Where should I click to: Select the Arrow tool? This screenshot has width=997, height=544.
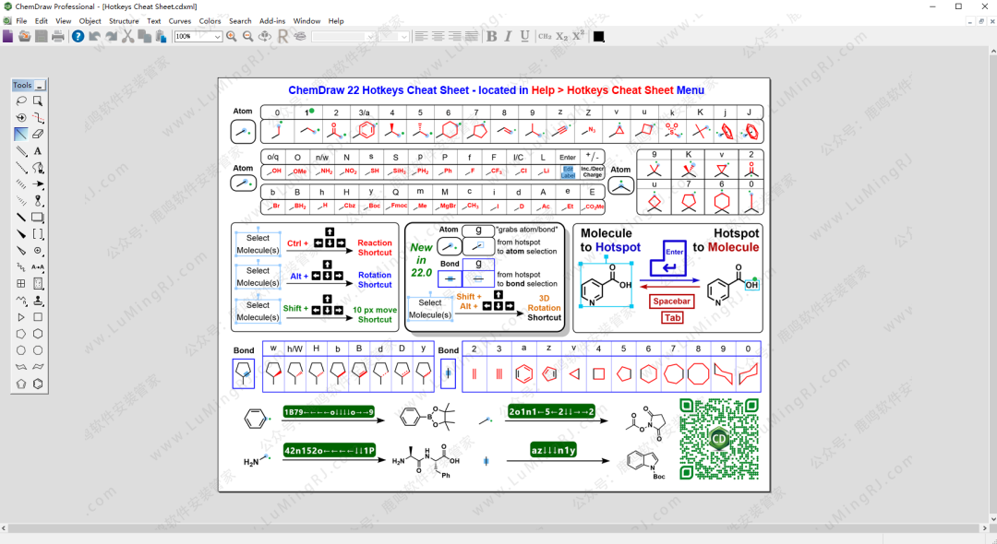(x=38, y=184)
